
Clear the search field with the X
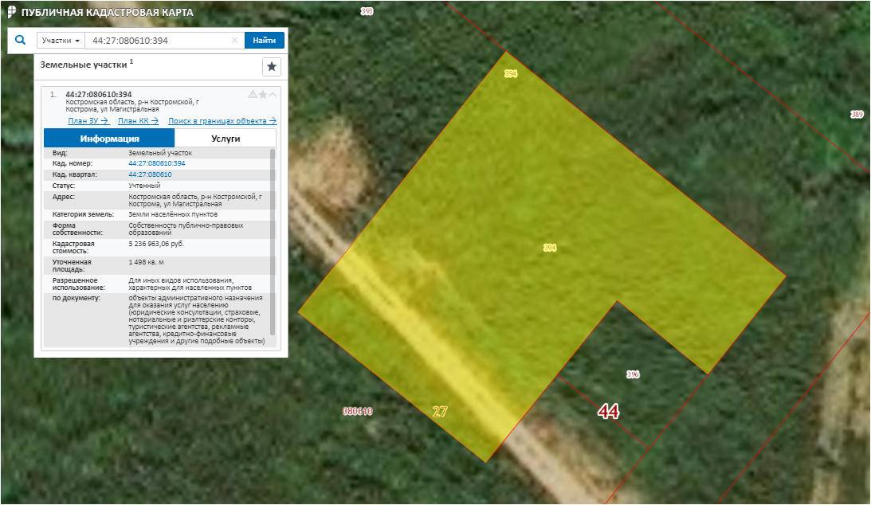(x=234, y=41)
